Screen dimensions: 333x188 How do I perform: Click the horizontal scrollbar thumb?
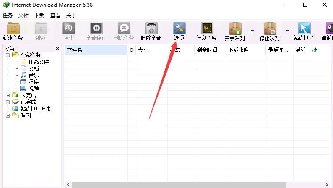179,185
